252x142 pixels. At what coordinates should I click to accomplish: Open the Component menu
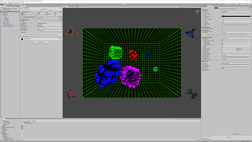click(x=15, y=3)
